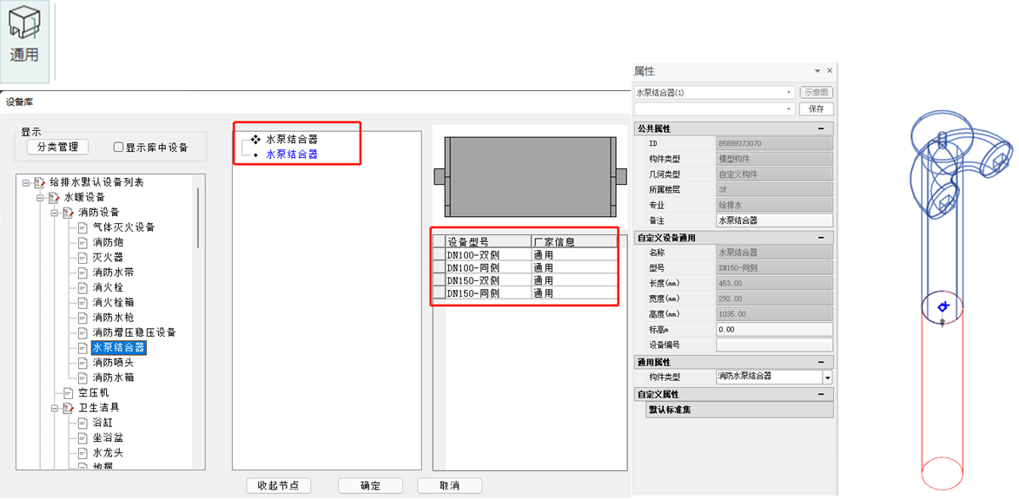1019x499 pixels.
Task: Select highlighted 水泵结合器 in left tree
Action: click(118, 349)
